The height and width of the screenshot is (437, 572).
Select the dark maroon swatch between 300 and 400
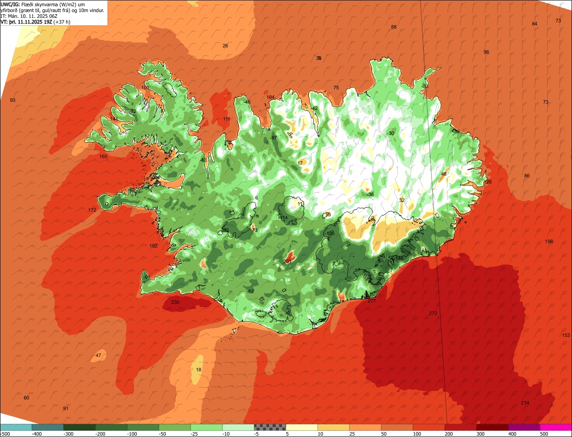click(x=492, y=427)
